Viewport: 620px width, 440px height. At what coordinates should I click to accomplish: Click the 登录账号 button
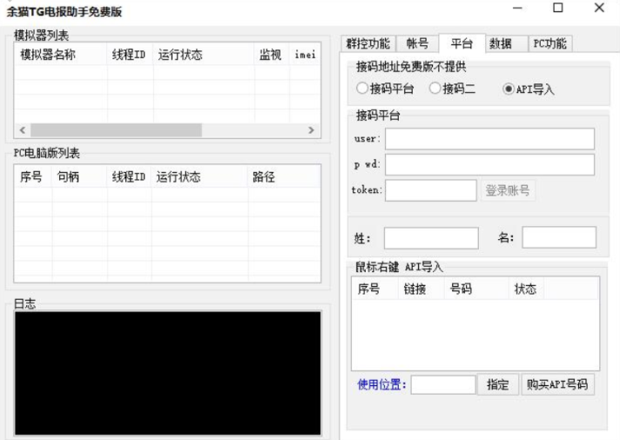point(508,190)
